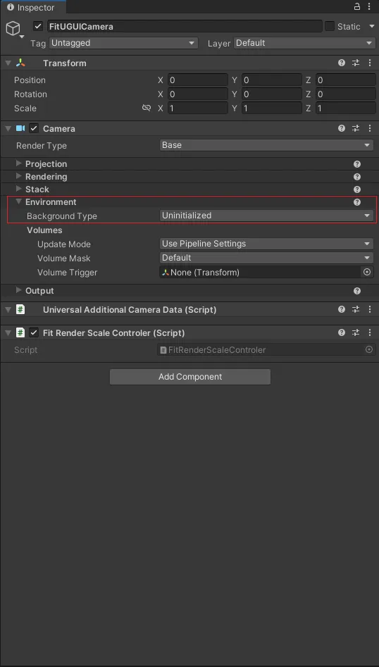Viewport: 379px width, 667px height.
Task: Enable the Static checkbox
Action: coord(330,26)
